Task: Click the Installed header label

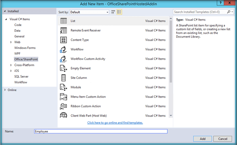Action: (13, 11)
